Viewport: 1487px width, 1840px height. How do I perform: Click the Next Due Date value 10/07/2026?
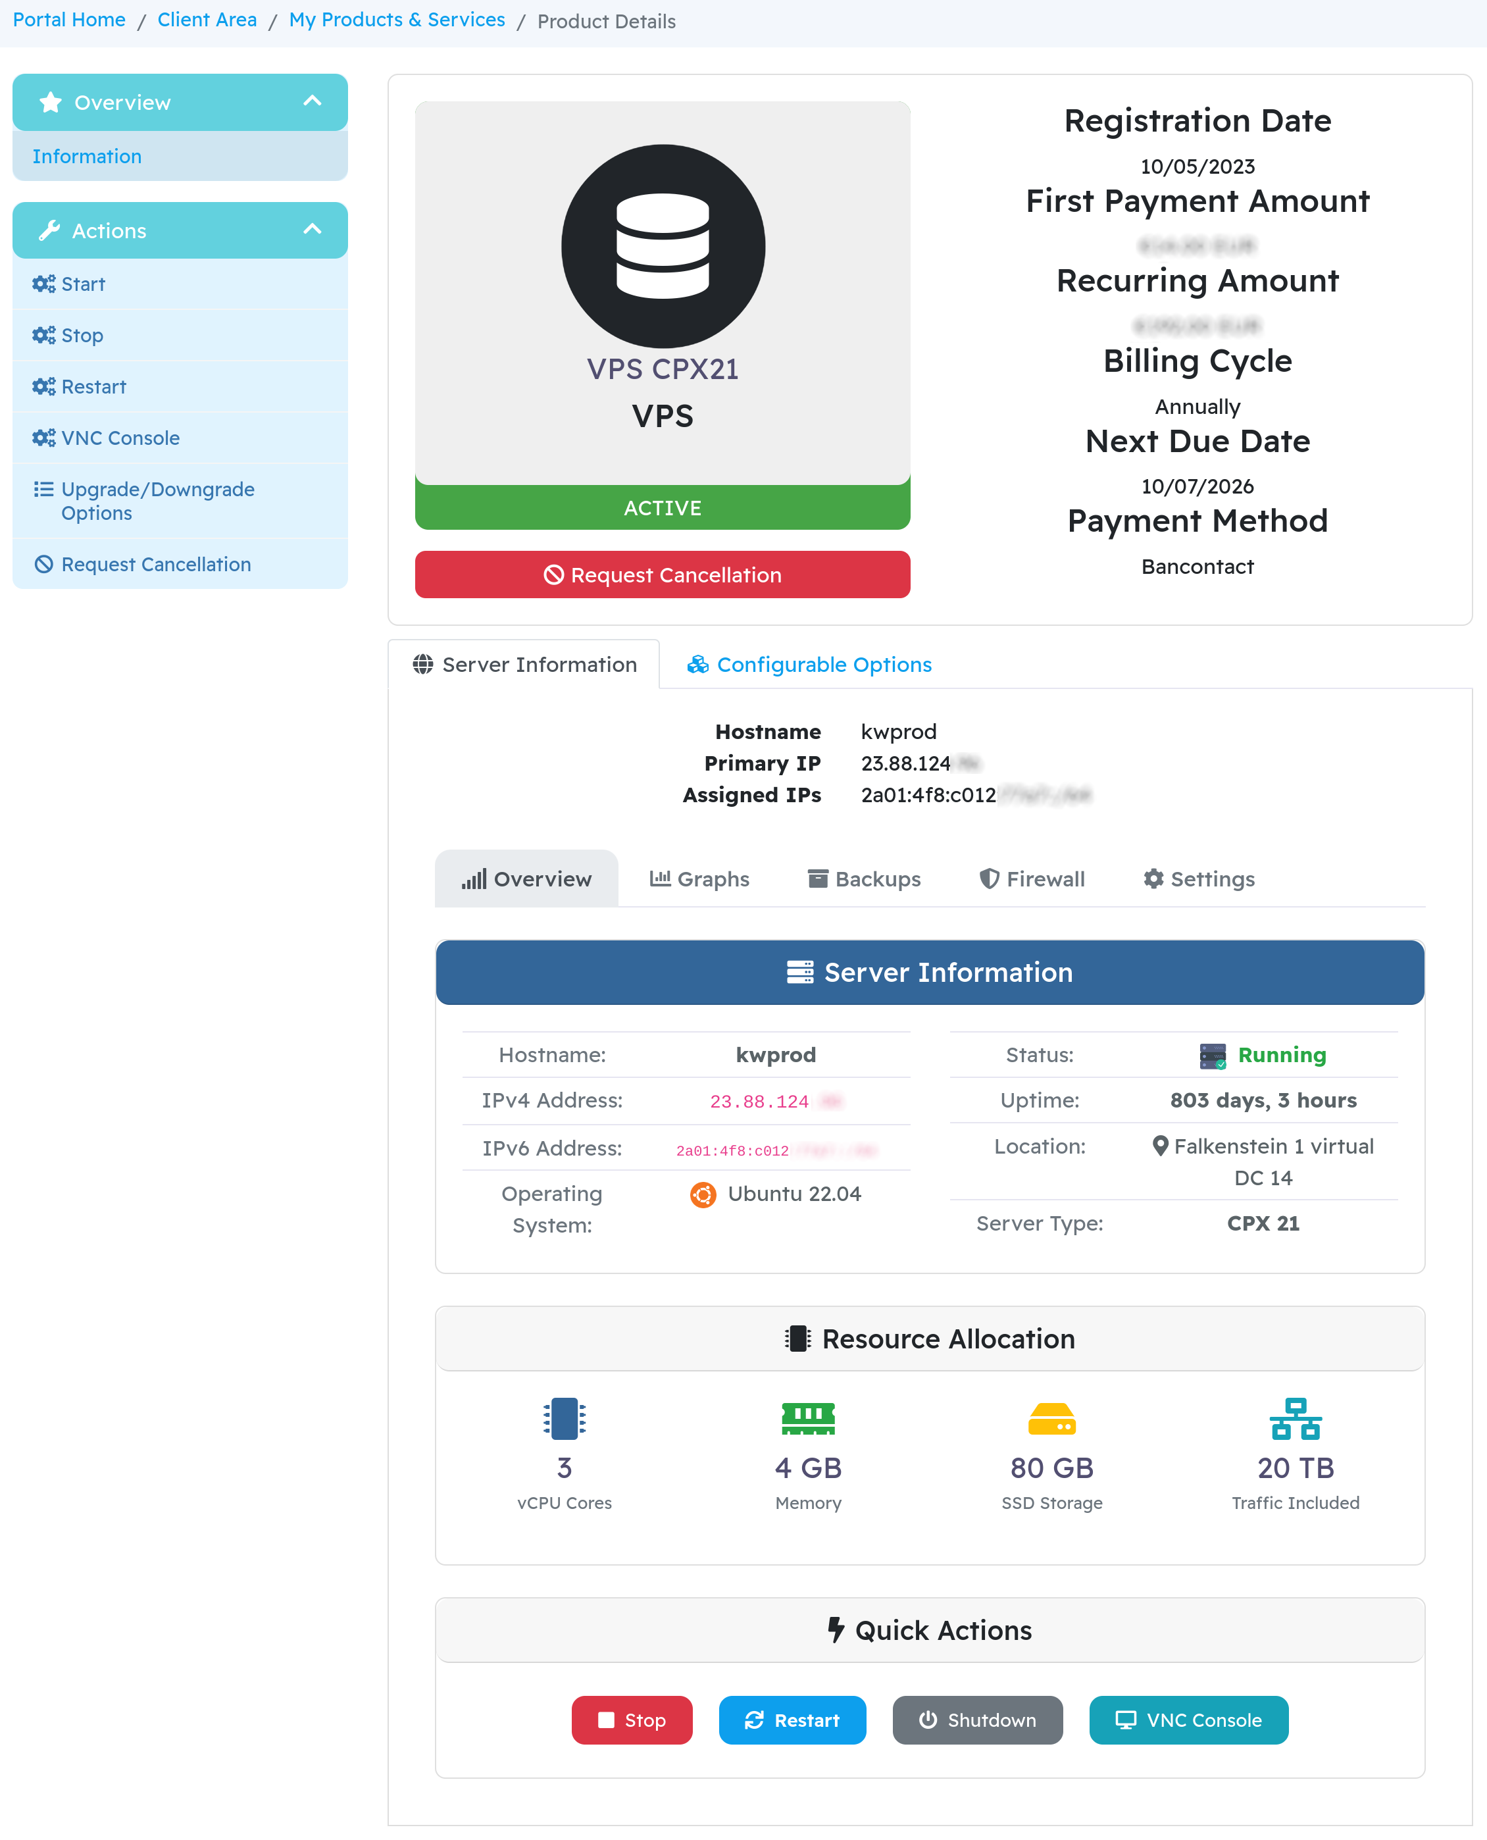(x=1197, y=486)
